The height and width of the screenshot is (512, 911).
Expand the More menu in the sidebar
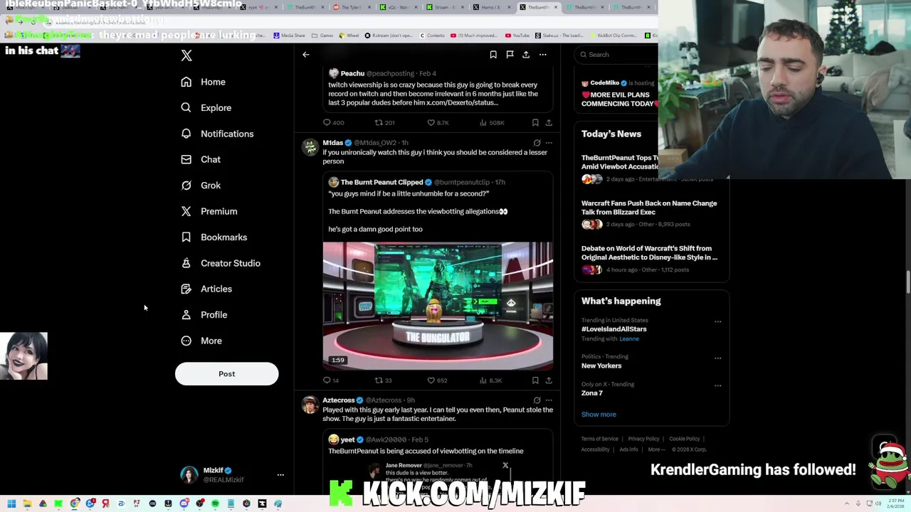point(201,341)
